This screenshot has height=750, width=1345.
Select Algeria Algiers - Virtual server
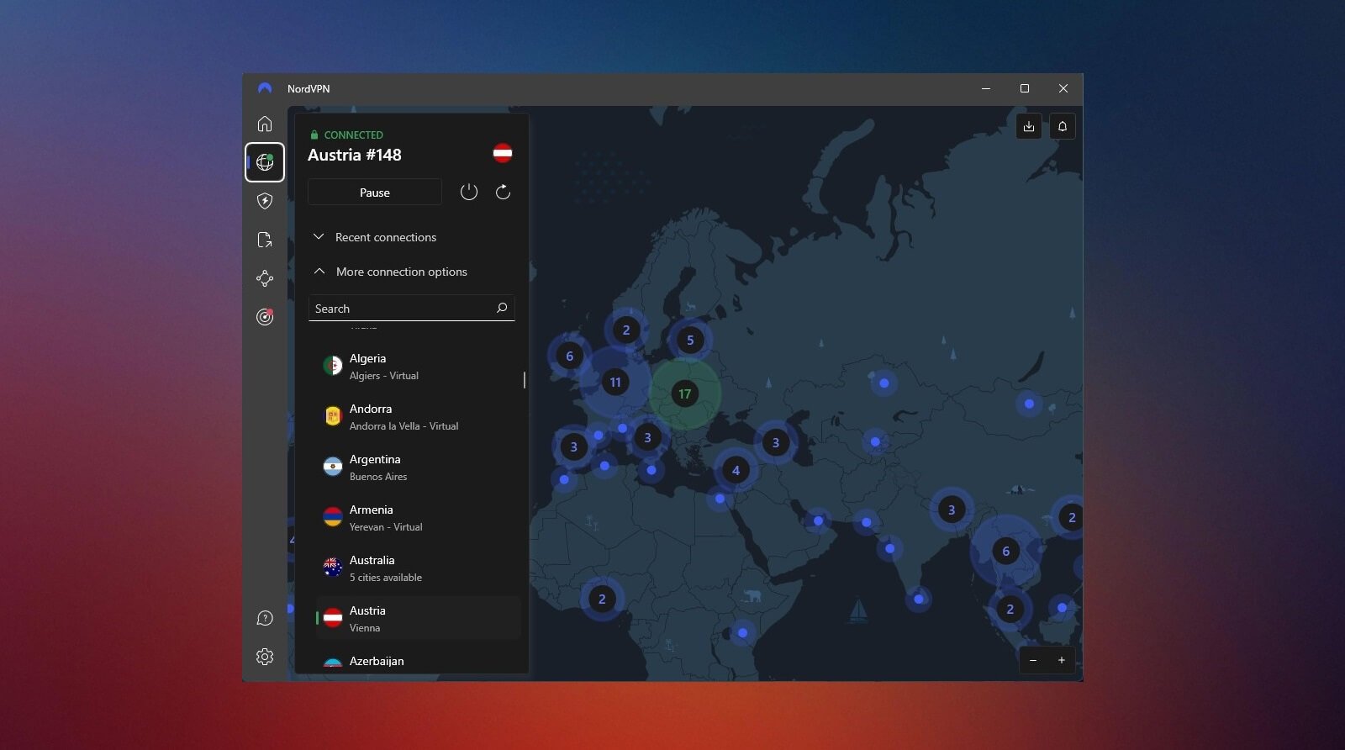click(x=417, y=366)
